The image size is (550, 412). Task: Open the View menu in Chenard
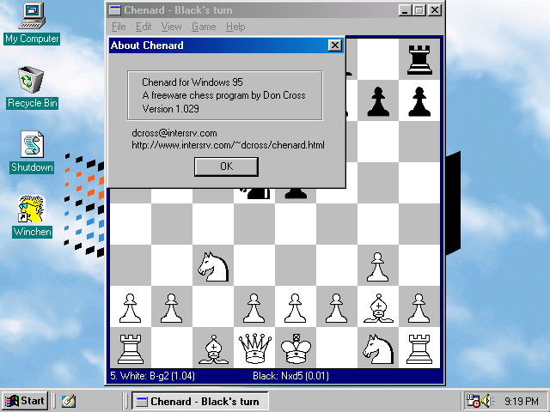pyautogui.click(x=171, y=27)
